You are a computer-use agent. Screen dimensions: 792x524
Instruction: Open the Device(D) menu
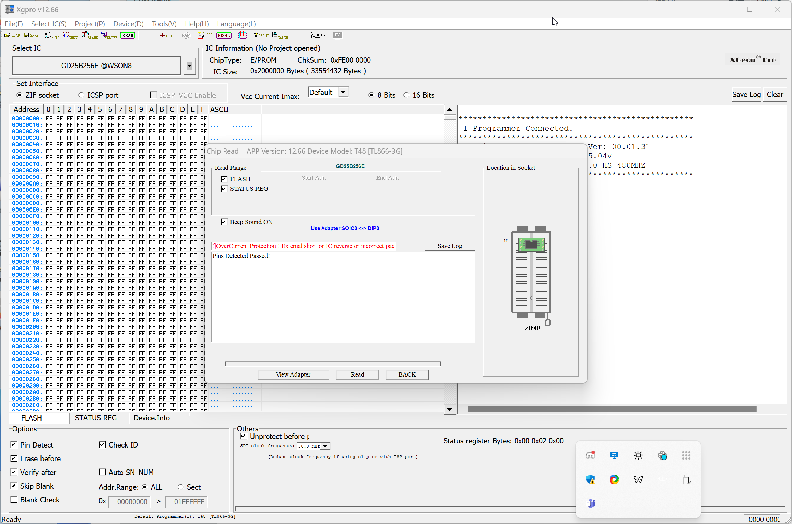[x=128, y=24]
